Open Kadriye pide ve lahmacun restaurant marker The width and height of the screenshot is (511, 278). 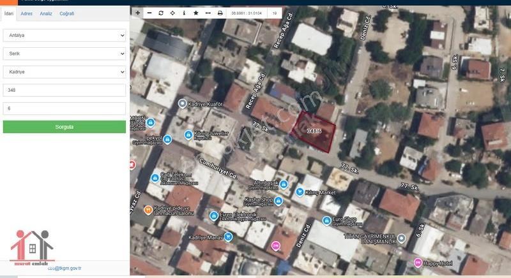148,210
